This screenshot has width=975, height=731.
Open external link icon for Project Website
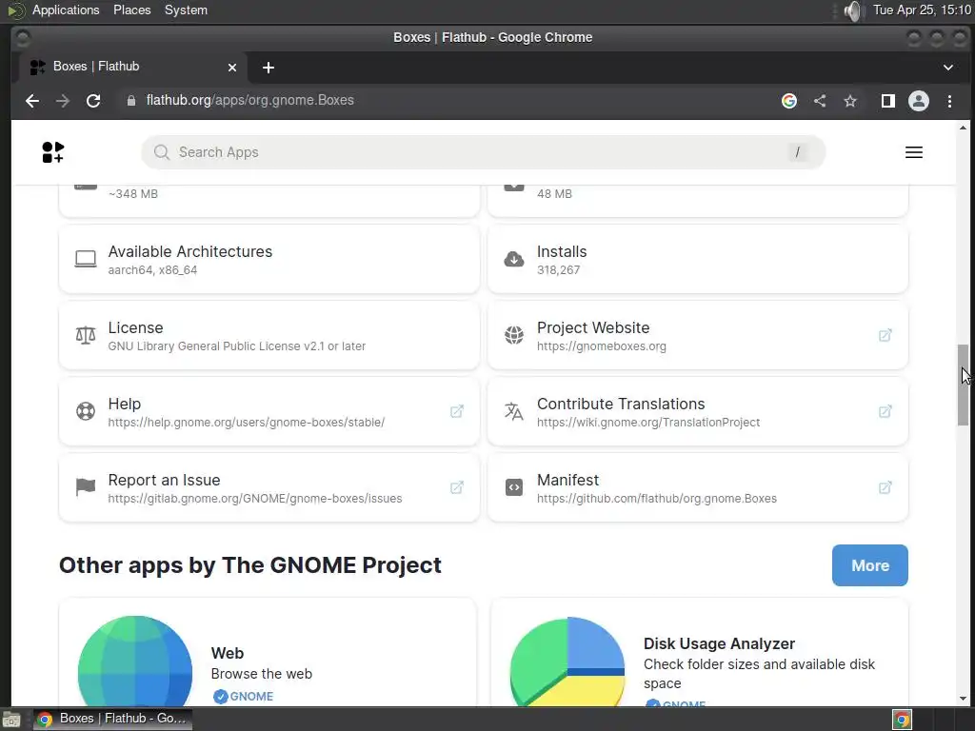coord(885,336)
